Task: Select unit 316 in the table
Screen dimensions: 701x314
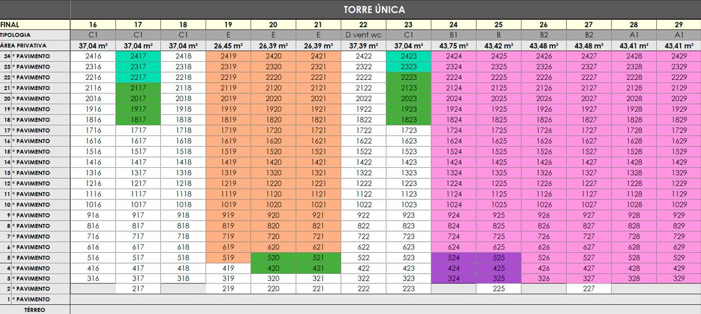Action: click(92, 279)
